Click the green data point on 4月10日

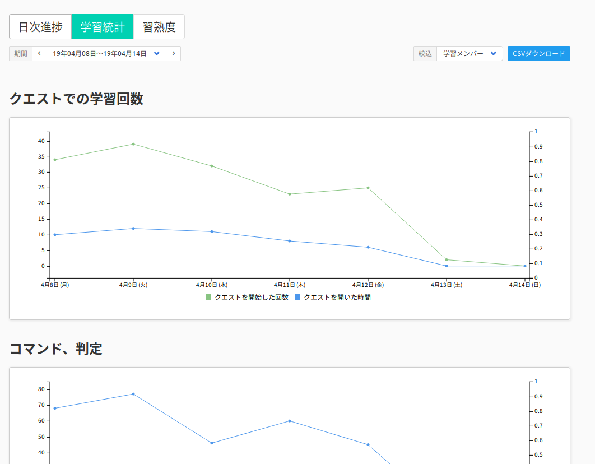[x=212, y=166]
